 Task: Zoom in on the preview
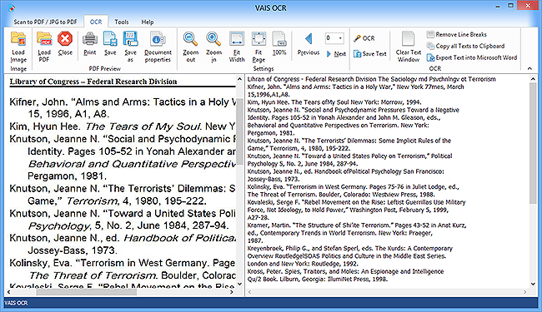[x=213, y=47]
